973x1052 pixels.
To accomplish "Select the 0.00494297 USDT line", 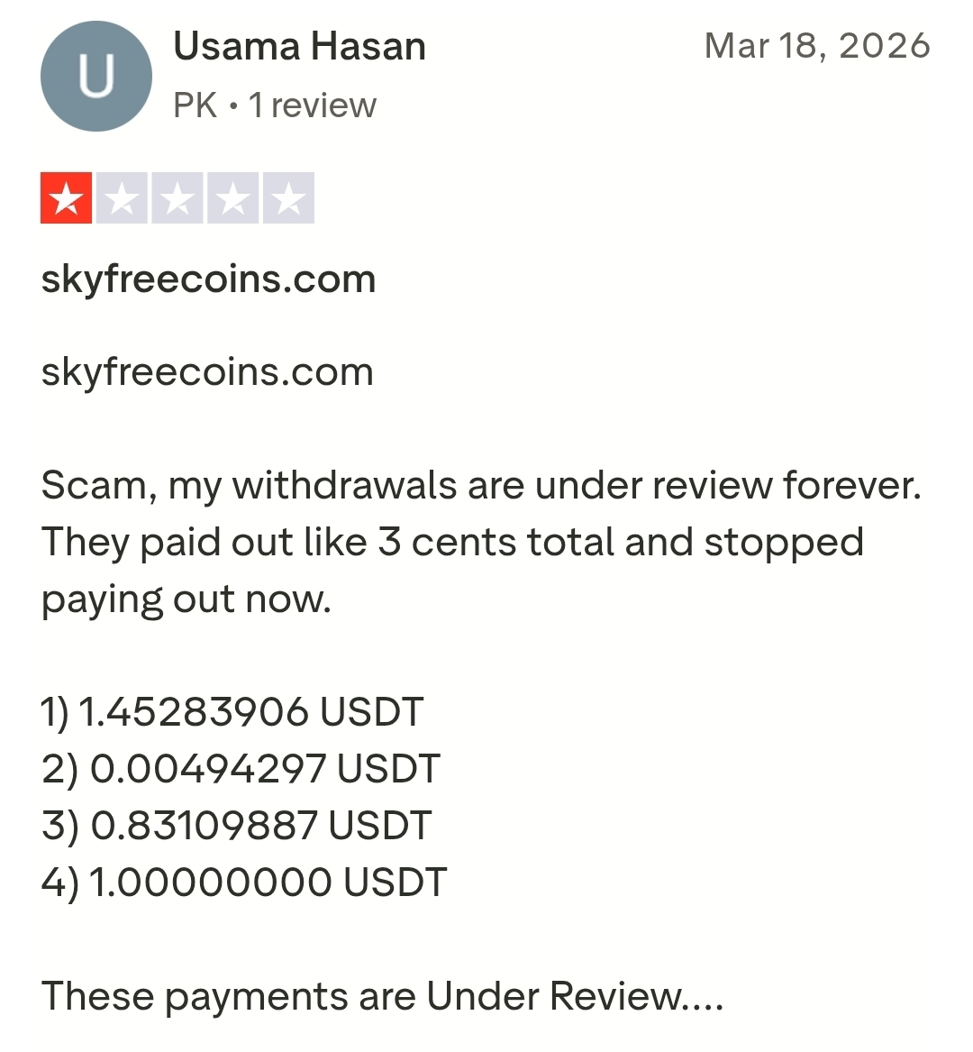I will point(241,769).
